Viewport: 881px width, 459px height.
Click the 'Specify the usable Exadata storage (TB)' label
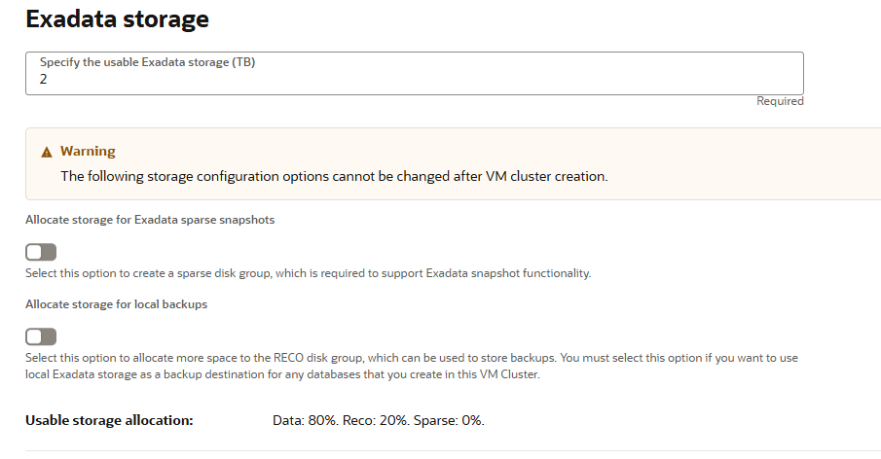(x=154, y=62)
